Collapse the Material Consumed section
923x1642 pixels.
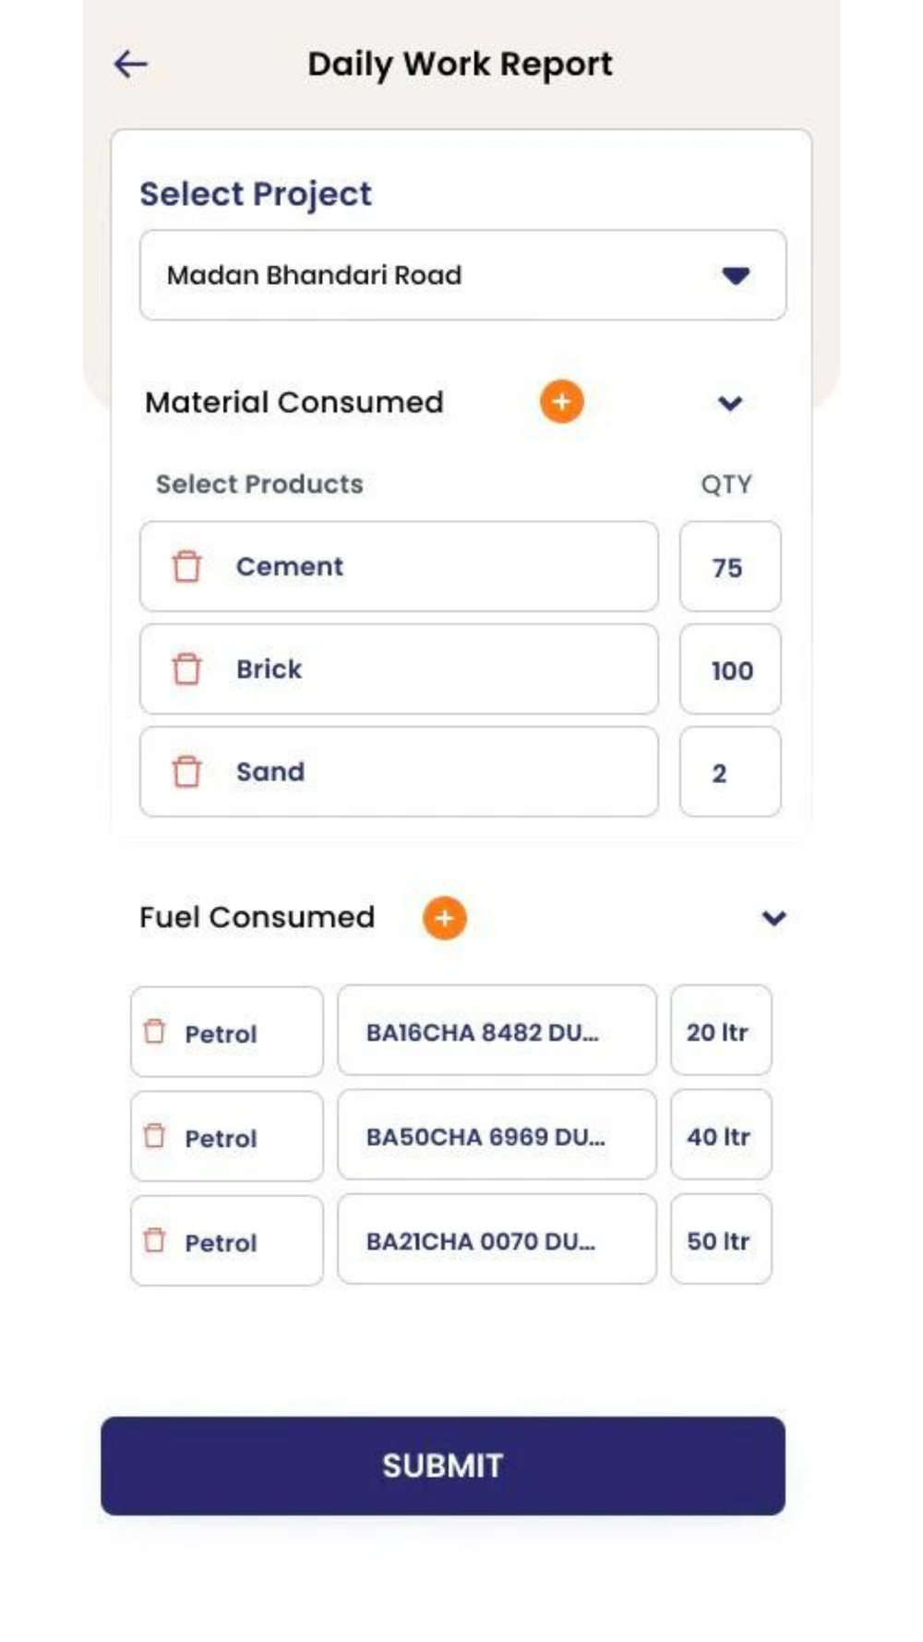click(x=730, y=403)
